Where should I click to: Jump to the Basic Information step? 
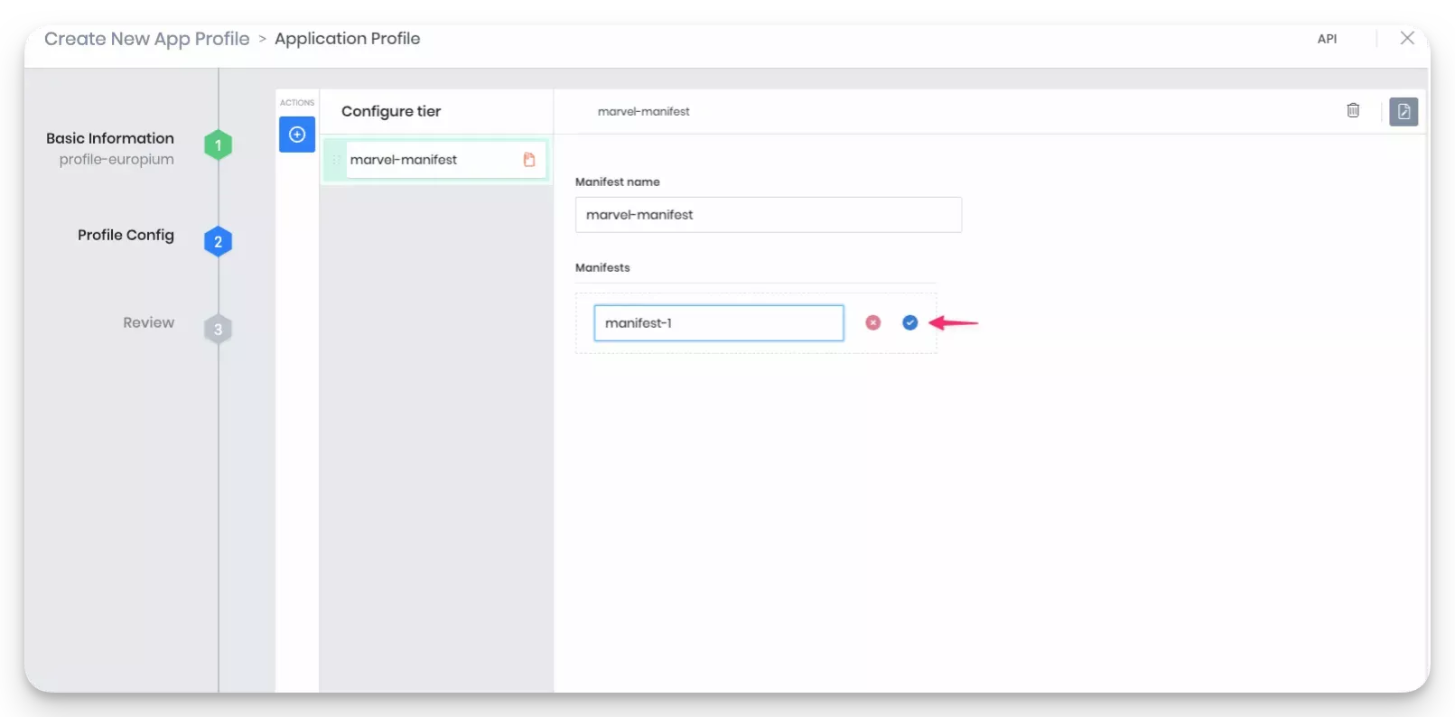[x=110, y=138]
